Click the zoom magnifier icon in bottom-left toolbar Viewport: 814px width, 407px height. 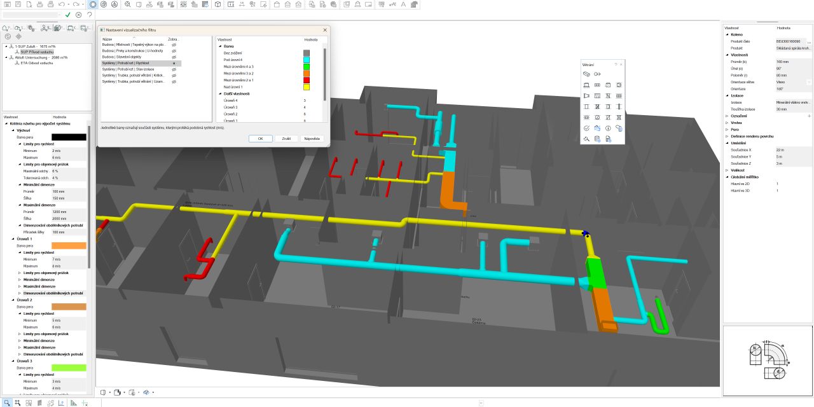7,403
